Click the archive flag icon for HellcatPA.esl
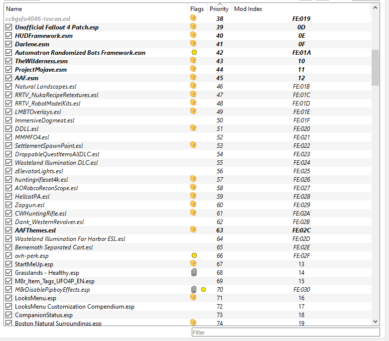Screen dimensions: 389x341 [193, 196]
